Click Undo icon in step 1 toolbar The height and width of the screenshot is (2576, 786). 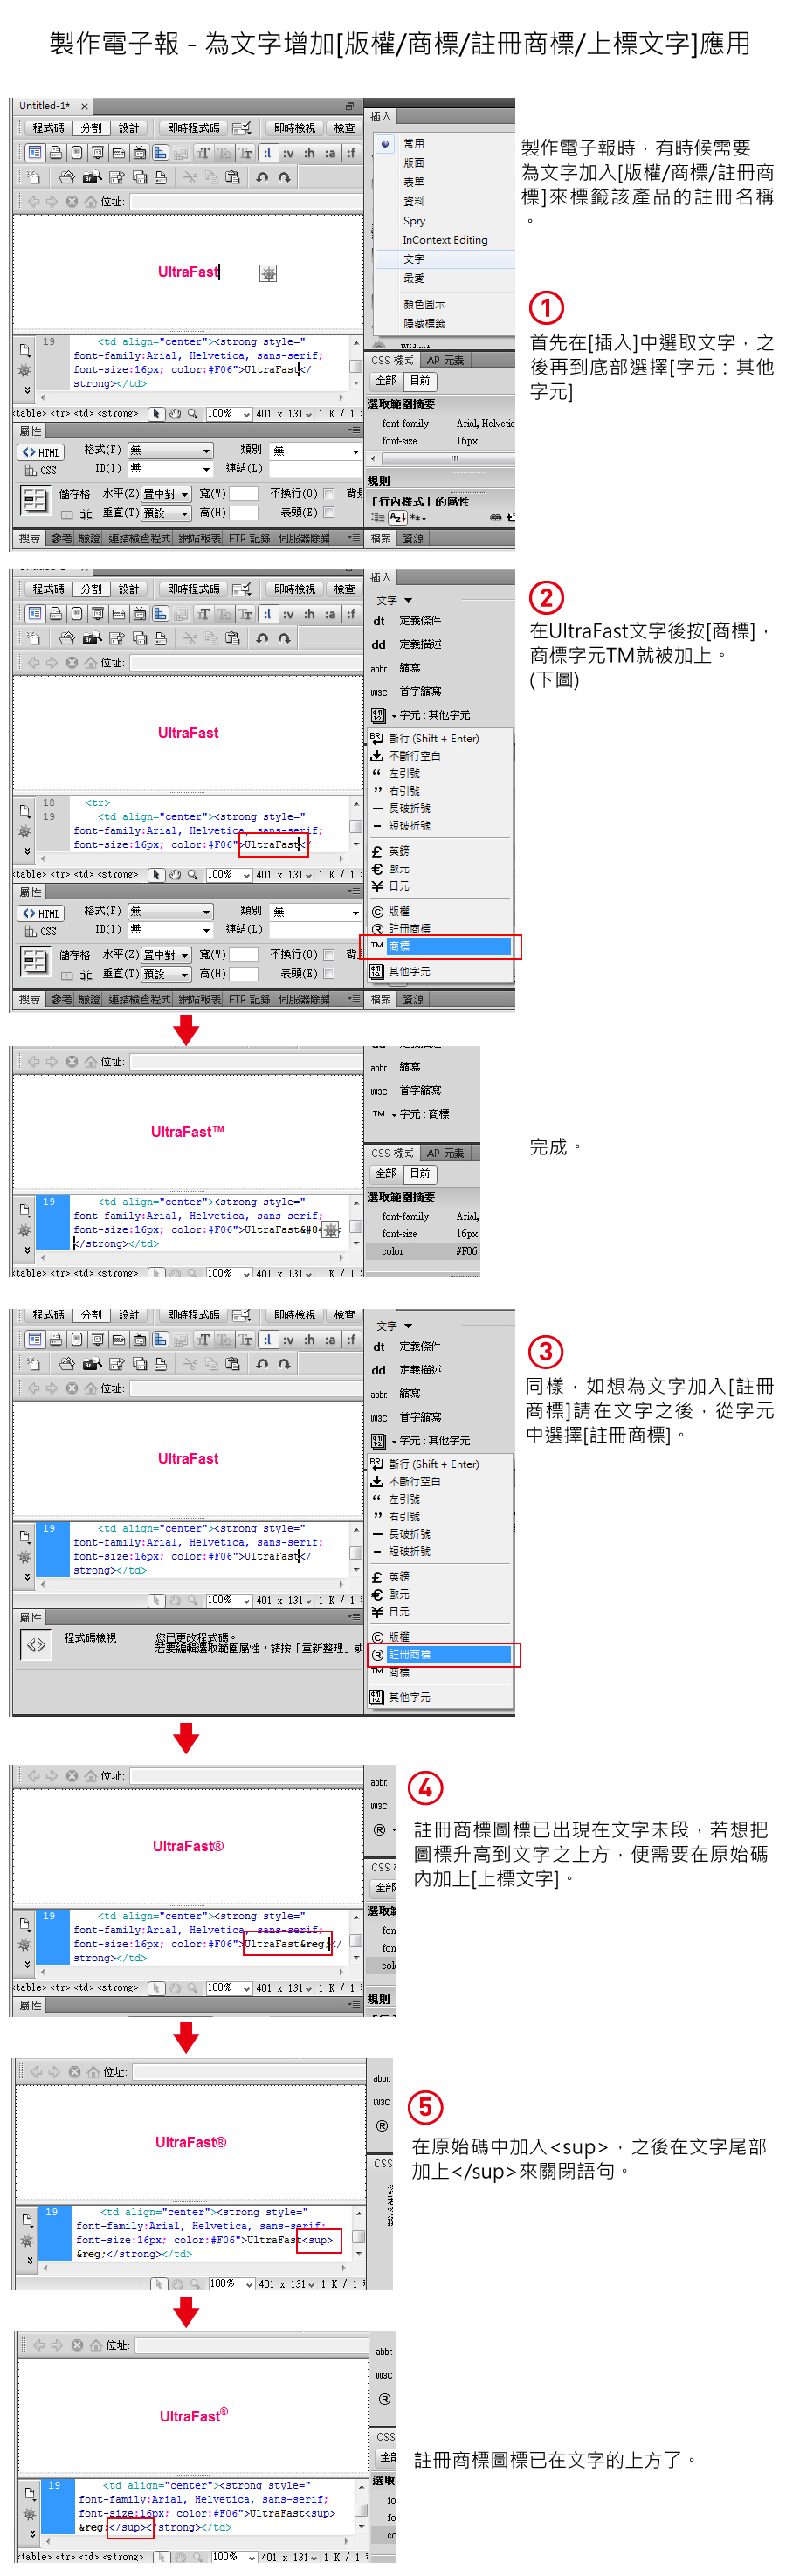point(262,177)
